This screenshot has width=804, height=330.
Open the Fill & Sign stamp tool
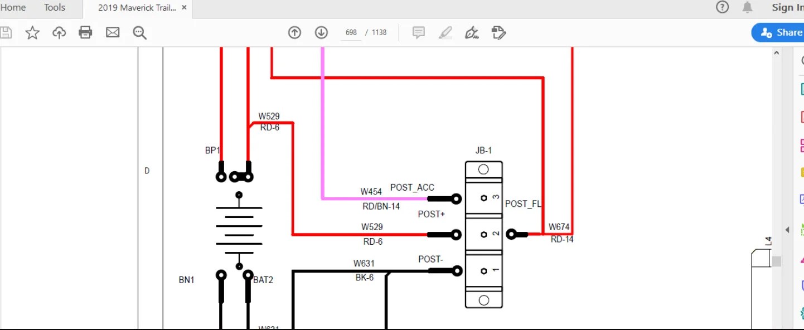click(x=498, y=33)
